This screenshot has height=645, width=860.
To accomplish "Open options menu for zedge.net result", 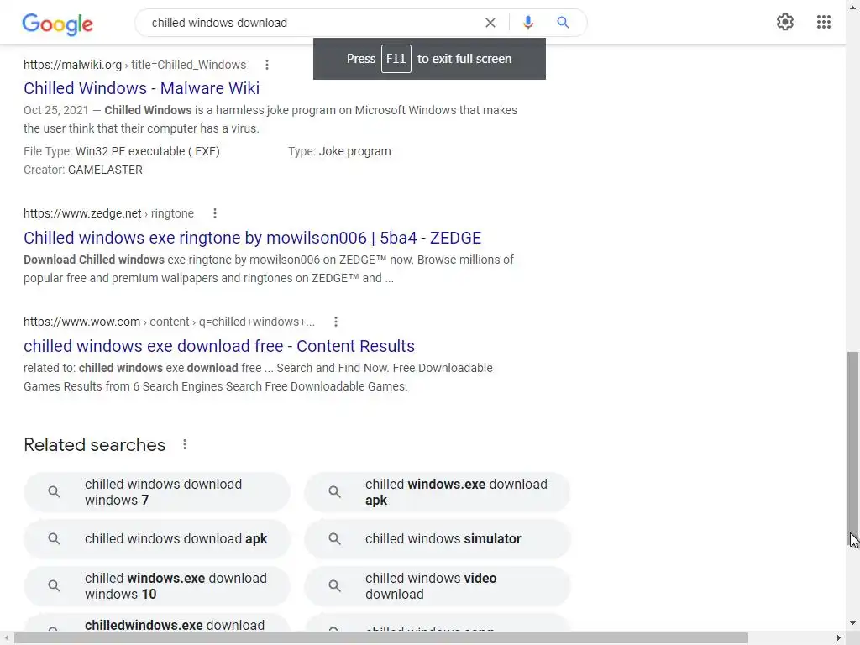I will pyautogui.click(x=215, y=213).
